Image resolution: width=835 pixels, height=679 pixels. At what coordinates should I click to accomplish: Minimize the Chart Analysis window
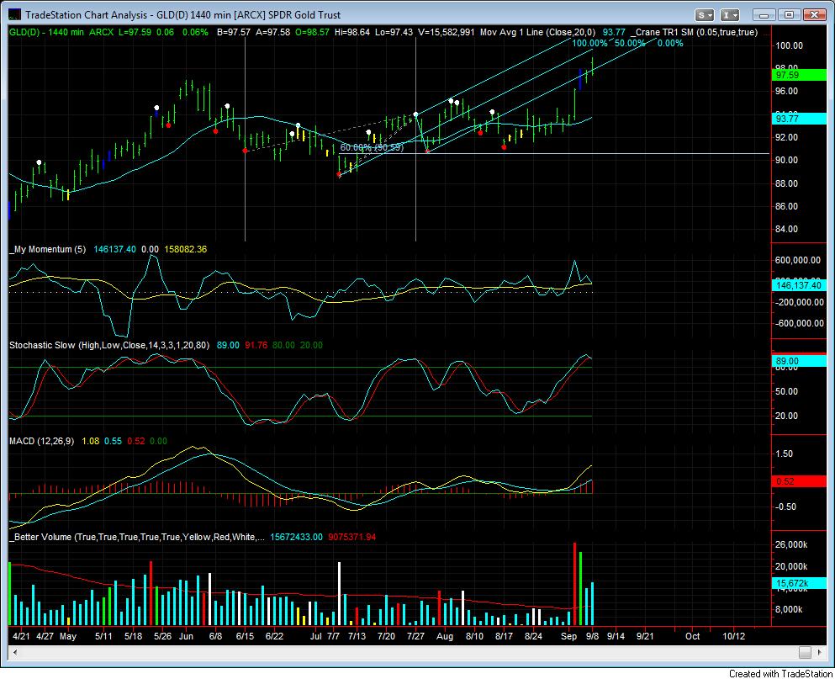tap(764, 15)
